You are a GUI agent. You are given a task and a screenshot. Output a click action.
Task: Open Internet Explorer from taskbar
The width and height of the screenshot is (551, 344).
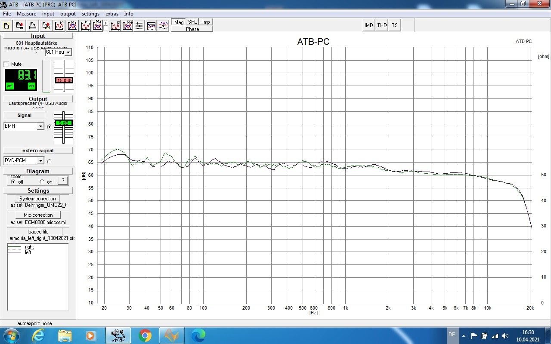pos(38,335)
